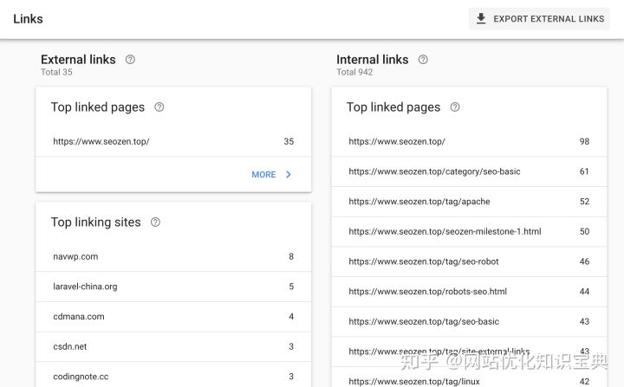Viewport: 624px width, 387px height.
Task: Show help for Top linking sites
Action: (155, 222)
